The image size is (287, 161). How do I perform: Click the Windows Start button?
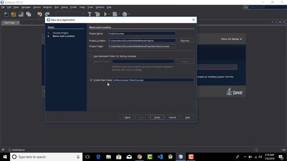click(5, 157)
